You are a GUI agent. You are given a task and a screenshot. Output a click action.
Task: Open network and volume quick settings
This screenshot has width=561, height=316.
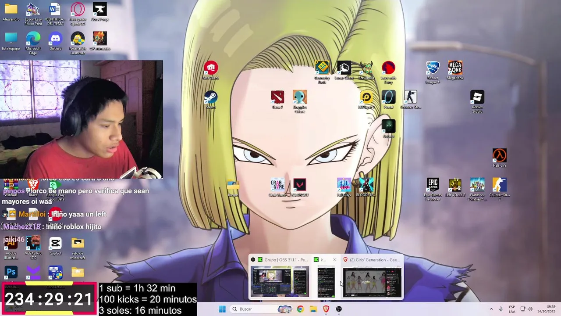[526, 309]
